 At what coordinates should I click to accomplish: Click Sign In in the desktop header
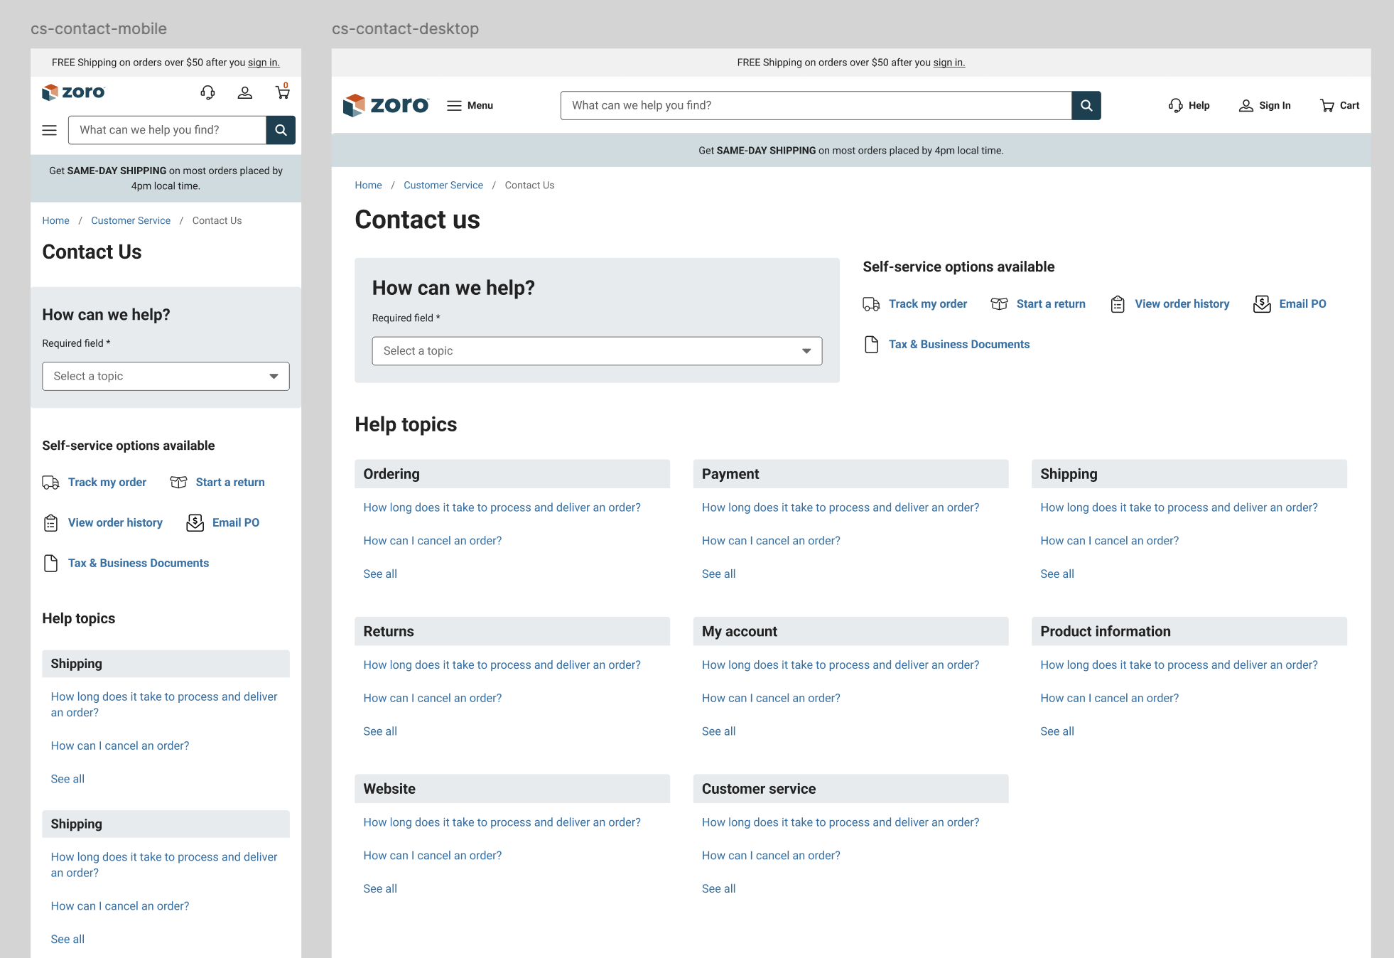[x=1265, y=105]
